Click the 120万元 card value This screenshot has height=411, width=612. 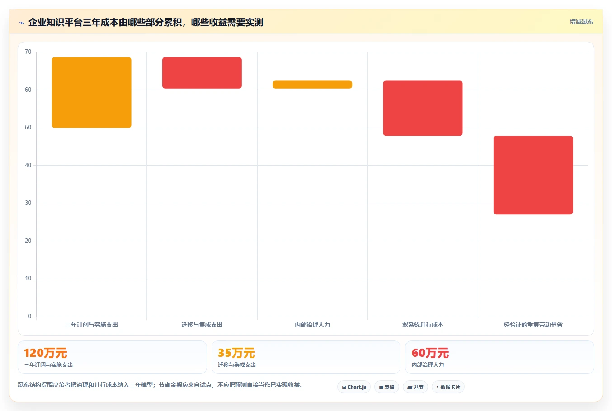pos(46,353)
